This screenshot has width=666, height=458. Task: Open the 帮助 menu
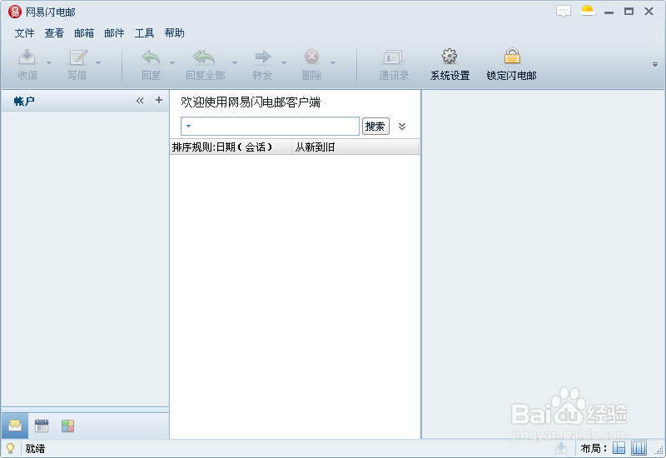point(174,33)
